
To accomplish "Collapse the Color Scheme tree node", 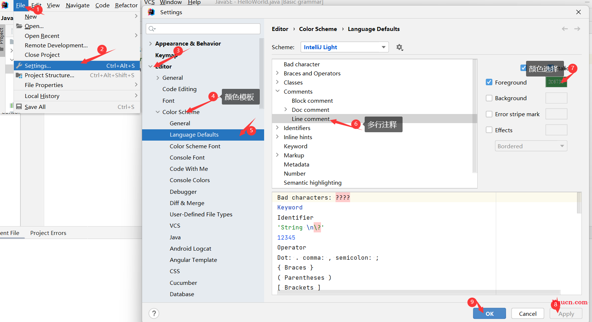I will point(158,112).
